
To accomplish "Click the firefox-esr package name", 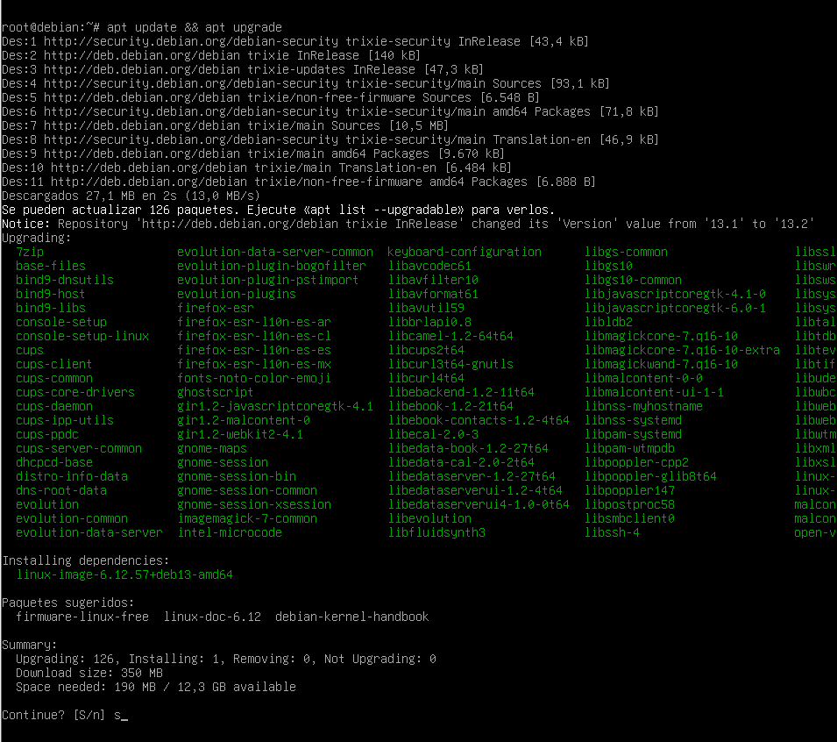I will (x=215, y=308).
